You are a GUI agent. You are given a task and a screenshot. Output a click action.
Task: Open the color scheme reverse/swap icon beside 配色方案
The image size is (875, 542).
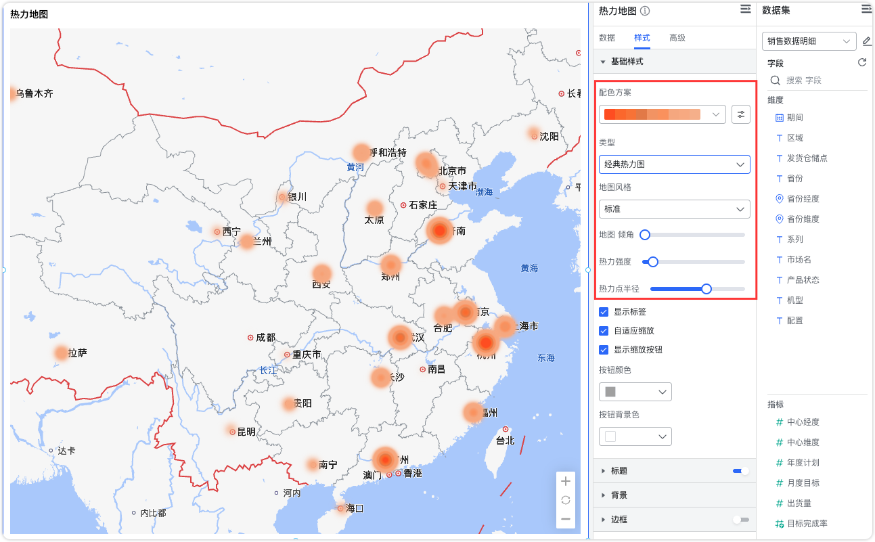click(741, 114)
